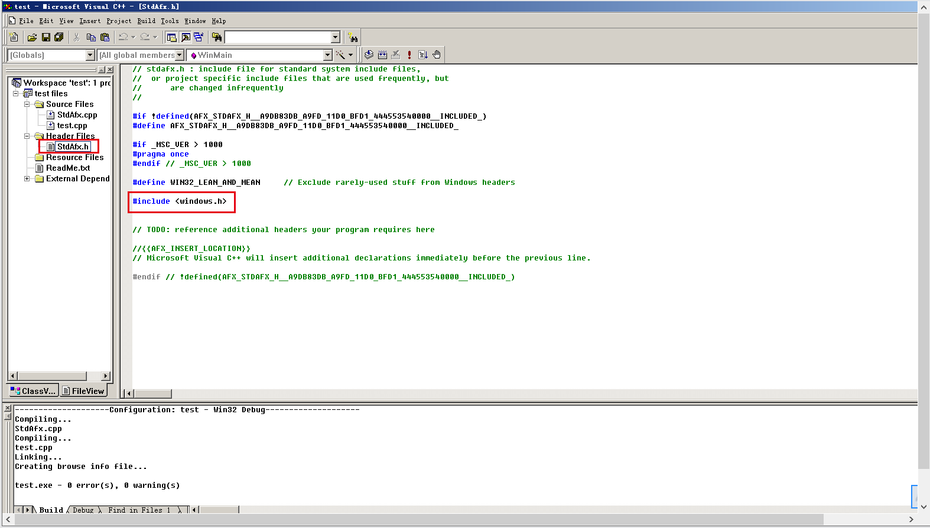Click the workspace panel expand docked button
Image resolution: width=930 pixels, height=528 pixels.
point(102,70)
